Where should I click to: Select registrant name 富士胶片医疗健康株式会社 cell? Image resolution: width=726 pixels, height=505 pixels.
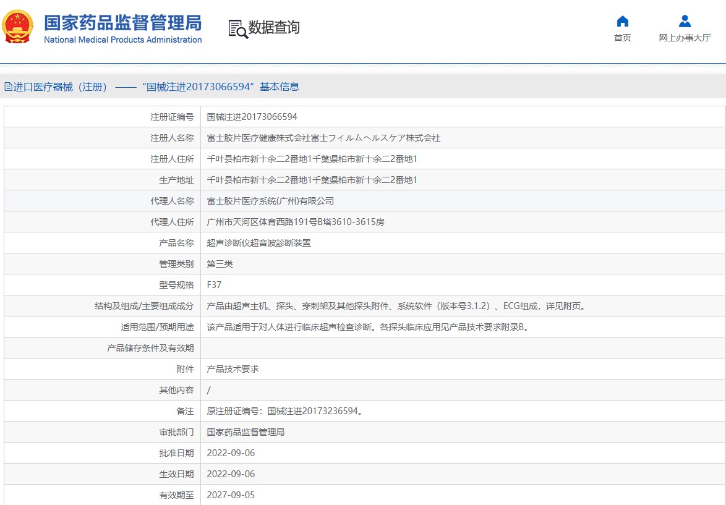pyautogui.click(x=323, y=138)
